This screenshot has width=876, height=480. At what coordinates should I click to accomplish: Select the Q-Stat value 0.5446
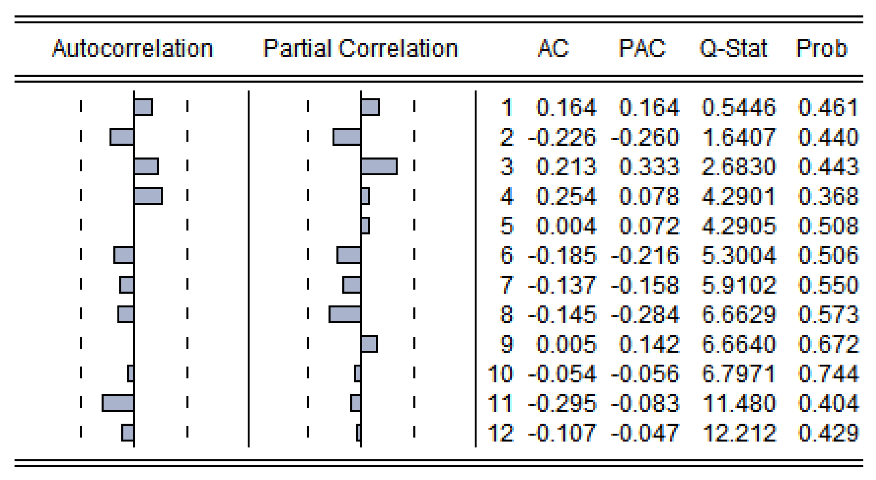click(x=739, y=107)
